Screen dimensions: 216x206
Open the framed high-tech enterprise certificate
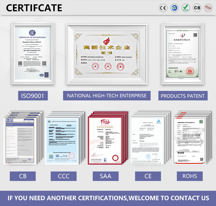tap(107, 54)
